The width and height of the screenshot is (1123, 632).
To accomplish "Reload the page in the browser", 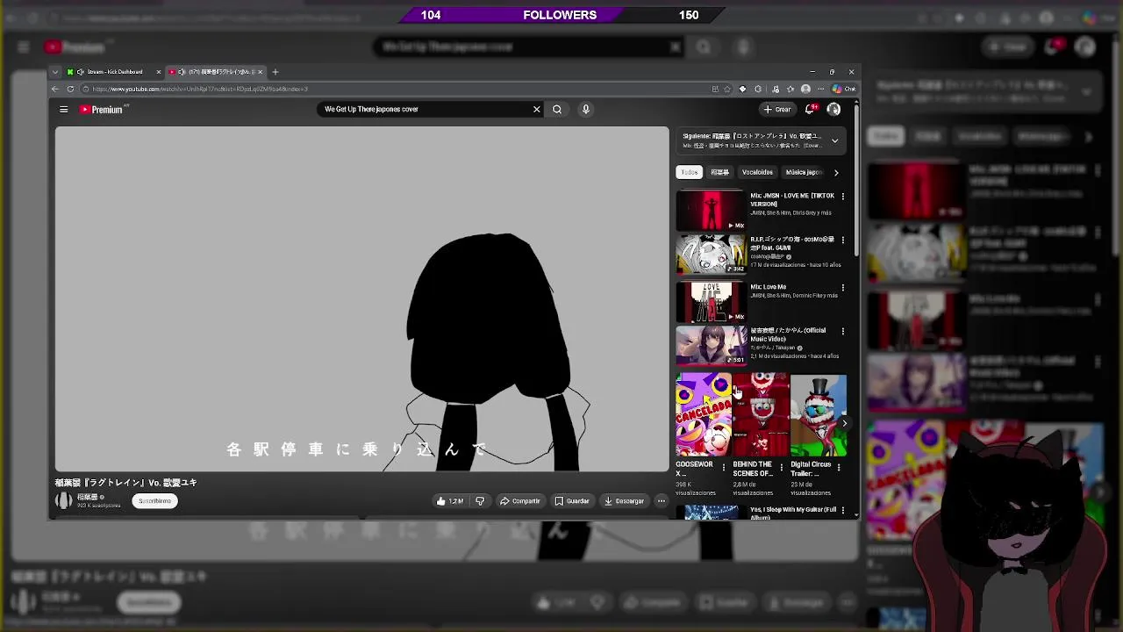I will click(70, 89).
